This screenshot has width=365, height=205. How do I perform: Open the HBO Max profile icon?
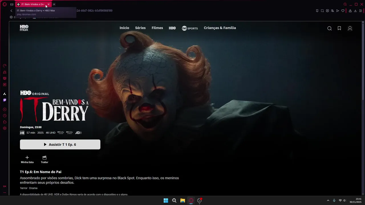click(350, 28)
